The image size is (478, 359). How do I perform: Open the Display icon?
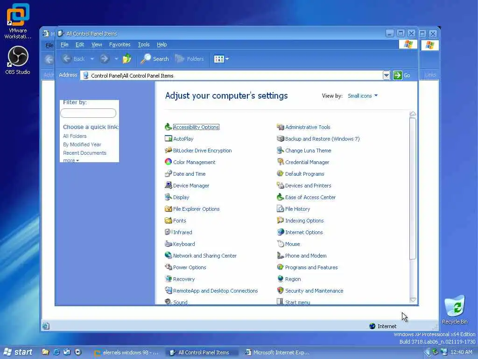(168, 197)
